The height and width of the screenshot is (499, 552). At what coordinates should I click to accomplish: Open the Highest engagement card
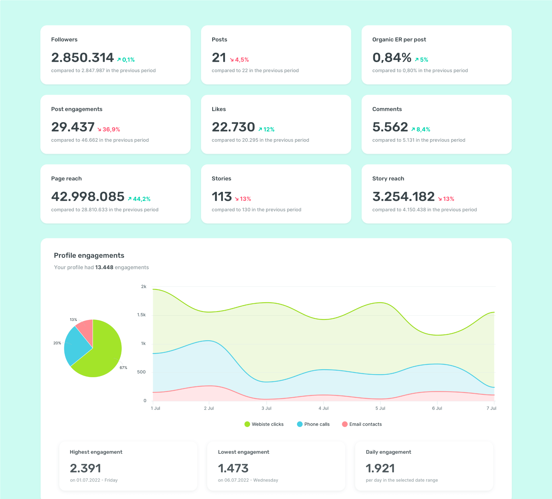(128, 466)
